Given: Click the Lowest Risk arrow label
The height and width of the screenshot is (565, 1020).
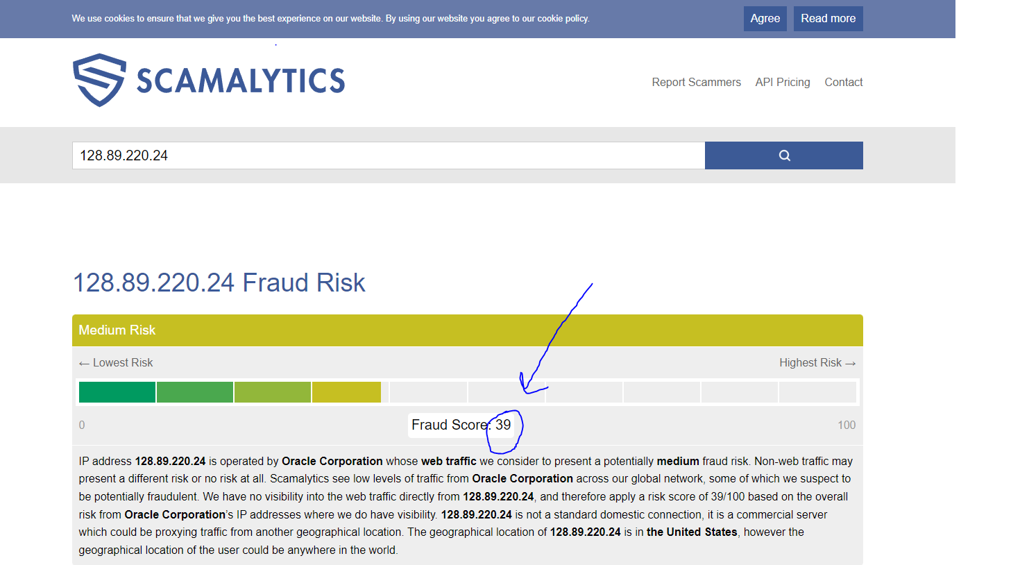Looking at the screenshot, I should [116, 362].
